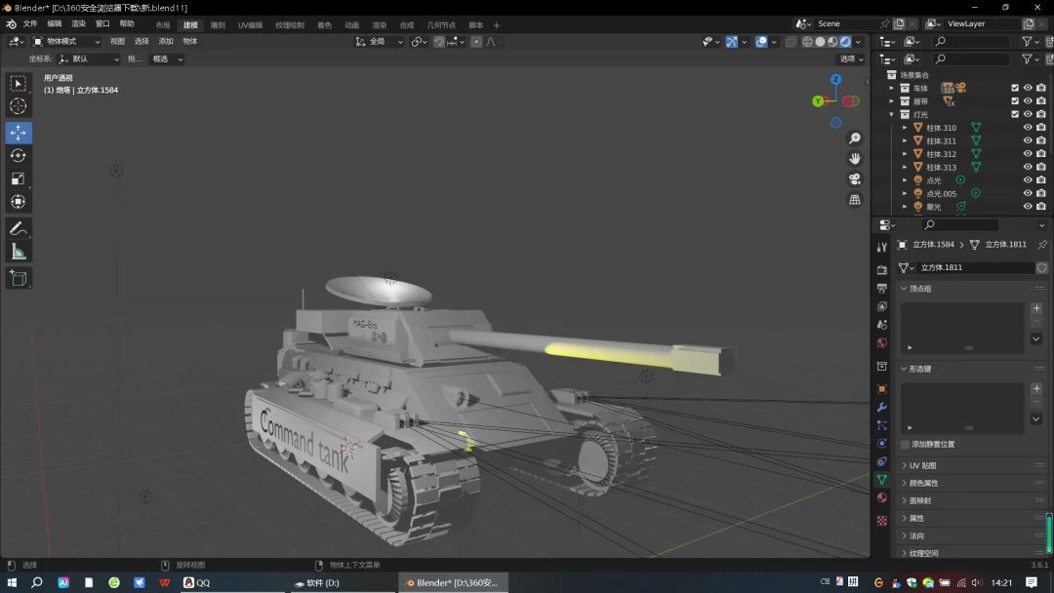This screenshot has height=593, width=1054.
Task: Click the pan view hand icon
Action: (854, 159)
